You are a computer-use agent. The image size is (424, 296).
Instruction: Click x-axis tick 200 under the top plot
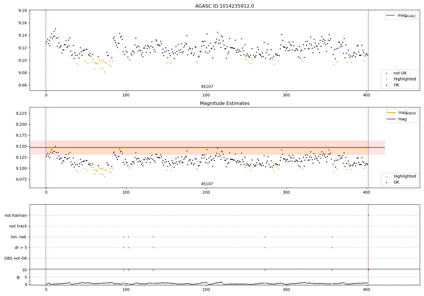206,95
